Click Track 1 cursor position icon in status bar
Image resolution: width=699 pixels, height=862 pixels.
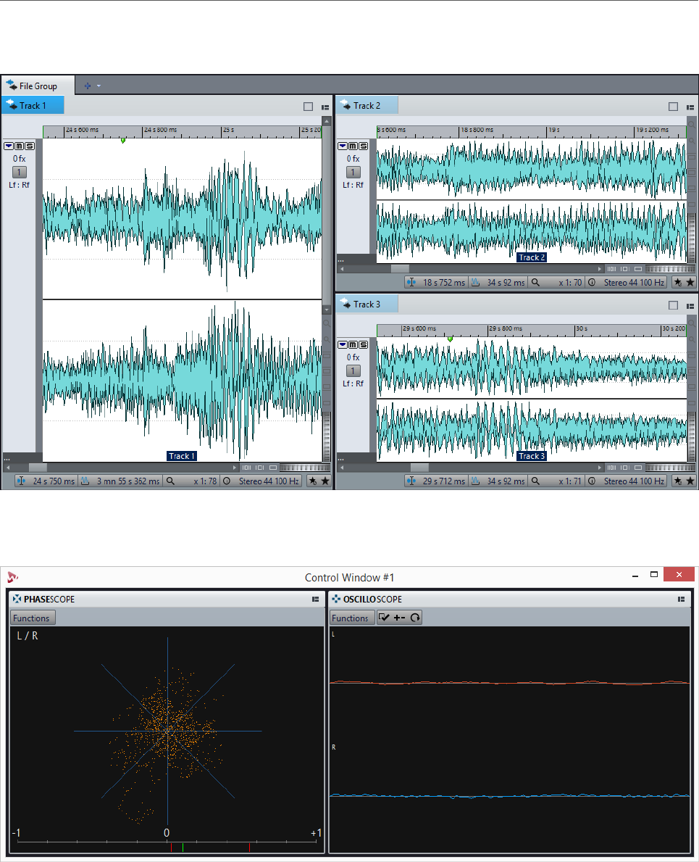(x=22, y=481)
